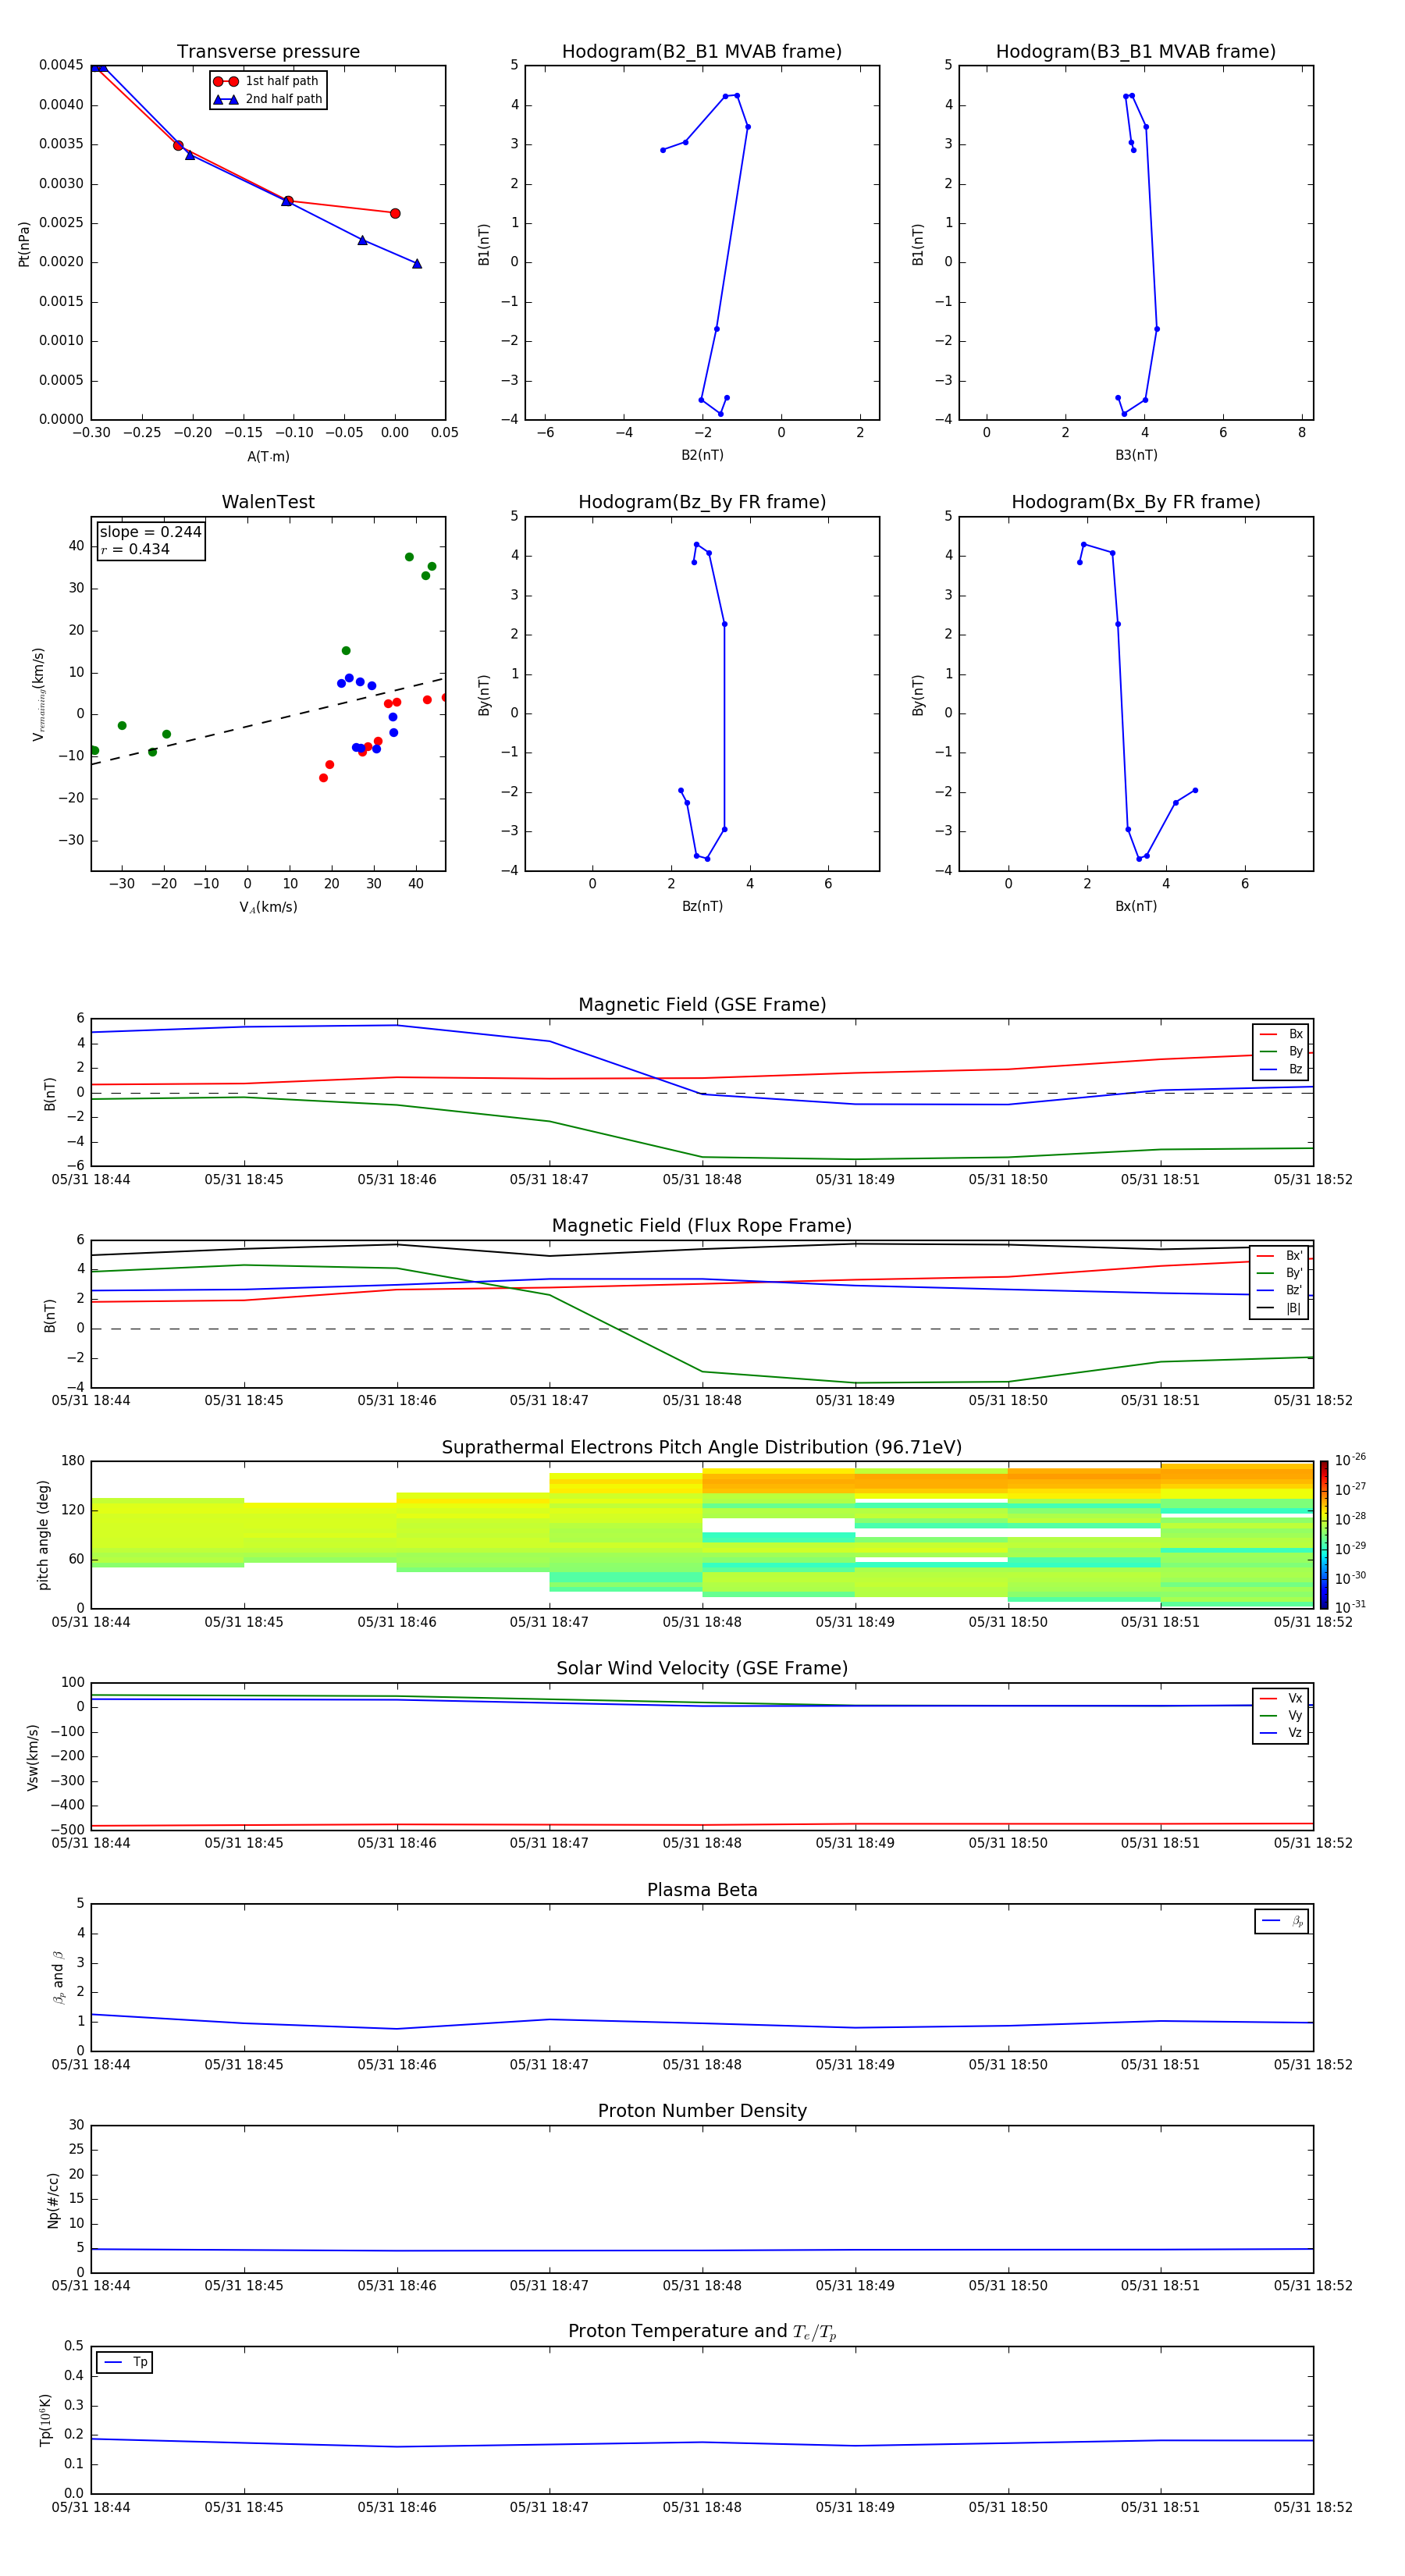This screenshot has height=2576, width=1405.
Task: Select the Bx legend entry in GSE Frame panel
Action: coord(1281,1034)
